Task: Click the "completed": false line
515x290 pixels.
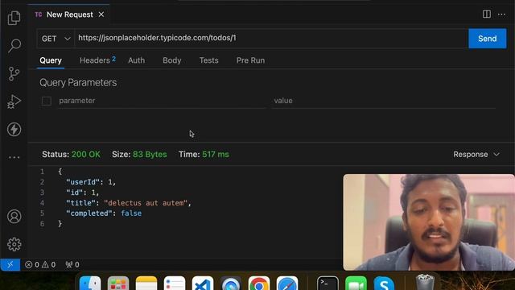Action: (x=104, y=213)
